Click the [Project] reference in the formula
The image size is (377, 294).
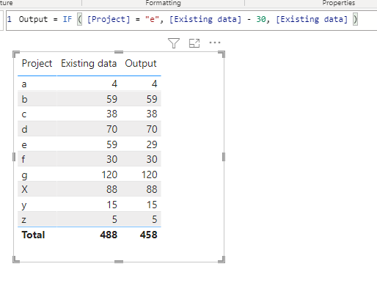pos(109,19)
